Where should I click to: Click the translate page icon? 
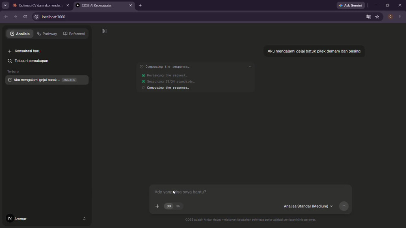[369, 17]
